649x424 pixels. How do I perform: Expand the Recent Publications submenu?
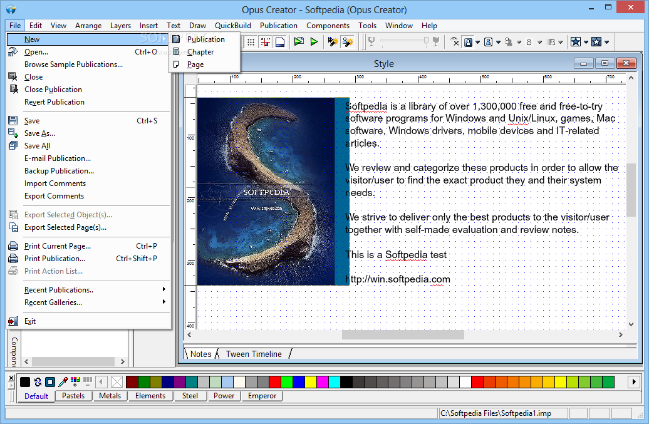pyautogui.click(x=88, y=290)
